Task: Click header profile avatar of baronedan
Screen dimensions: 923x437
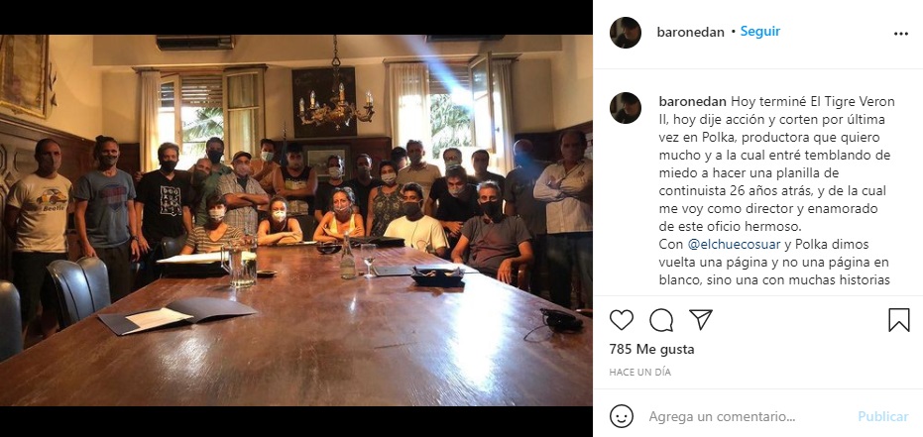Action: tap(626, 33)
